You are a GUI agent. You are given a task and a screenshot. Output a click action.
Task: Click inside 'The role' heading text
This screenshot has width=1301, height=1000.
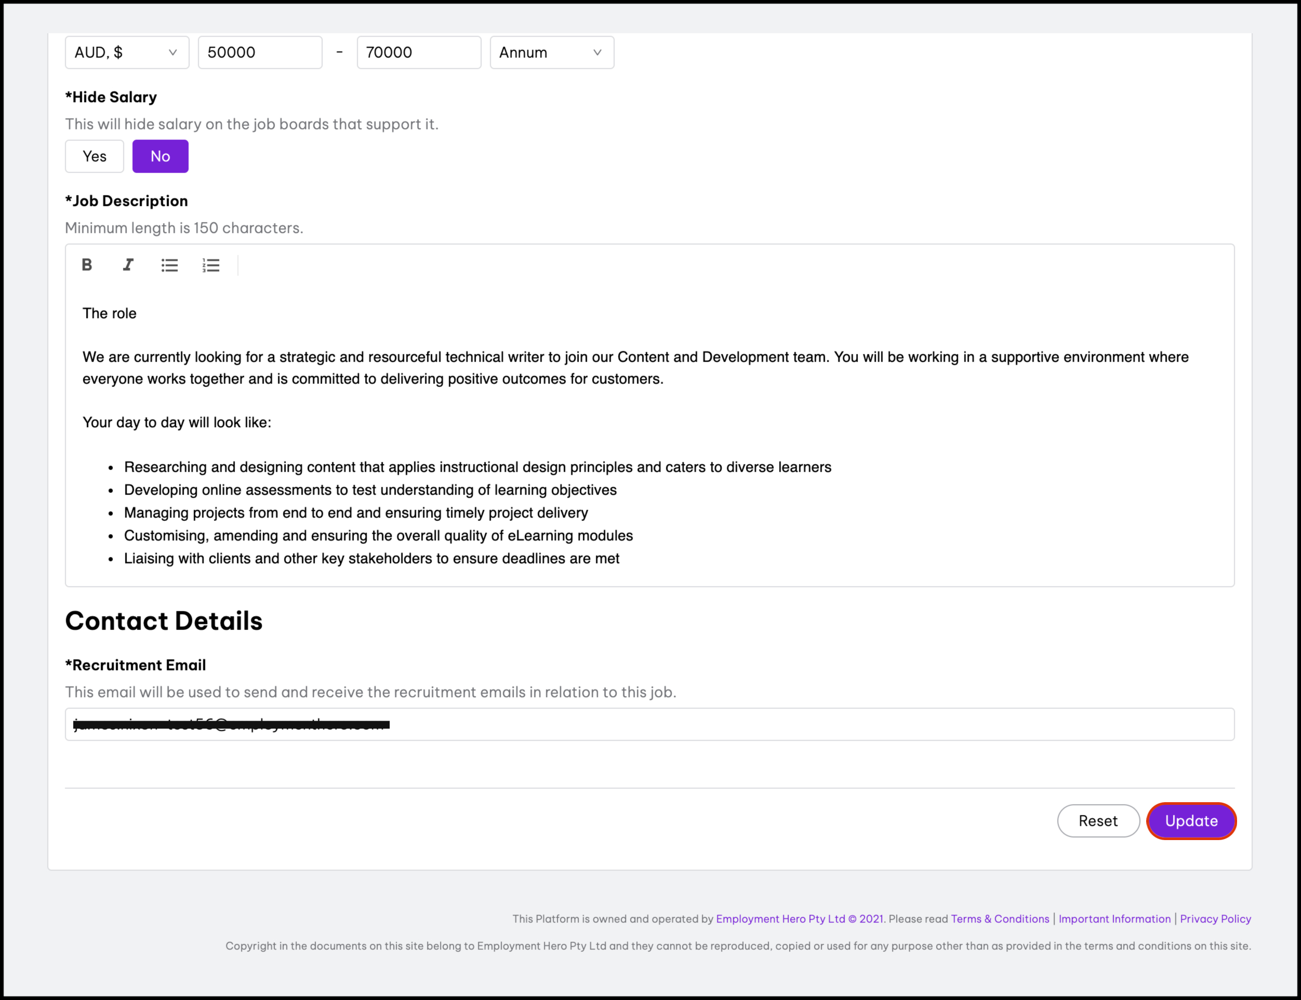coord(110,314)
